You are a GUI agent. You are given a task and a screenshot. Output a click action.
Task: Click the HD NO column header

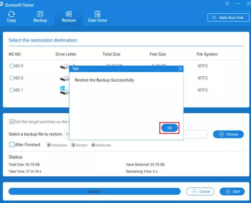coord(15,54)
